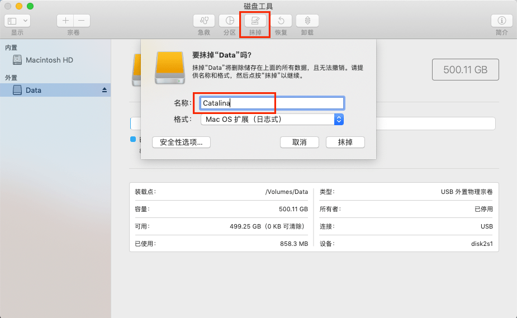Click the green zoom window button
517x318 pixels.
[30, 6]
